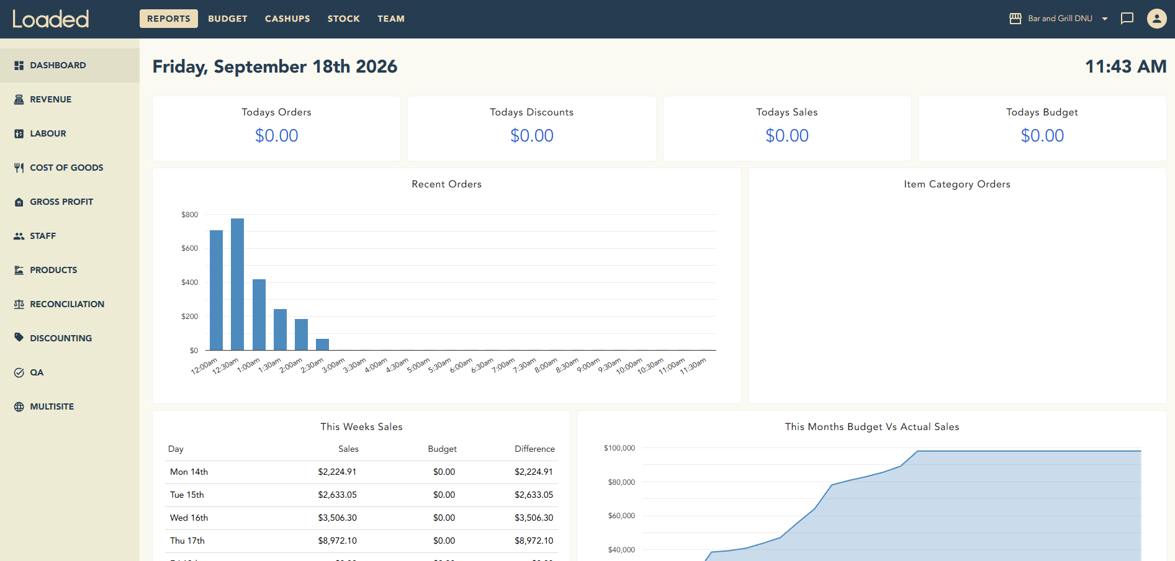
Task: Open Discounting from sidebar
Action: coord(70,338)
